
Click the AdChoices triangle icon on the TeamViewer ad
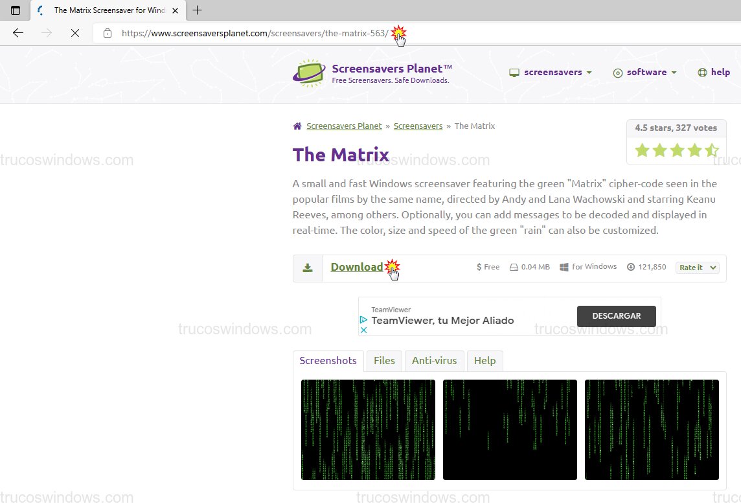(364, 318)
